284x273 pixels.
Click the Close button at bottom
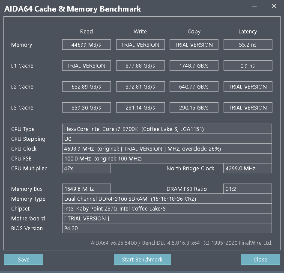[260, 260]
